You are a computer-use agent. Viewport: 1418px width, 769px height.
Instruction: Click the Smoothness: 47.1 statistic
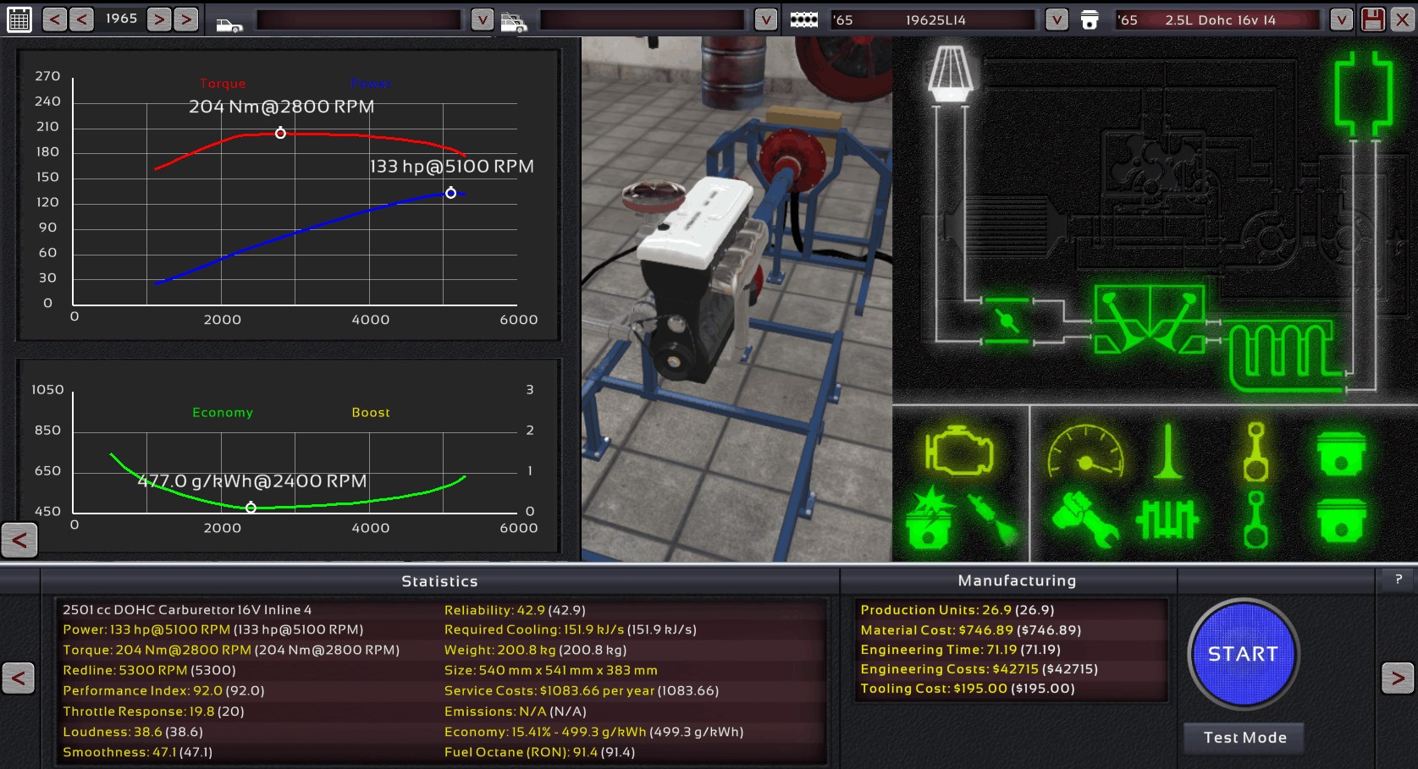(x=137, y=752)
